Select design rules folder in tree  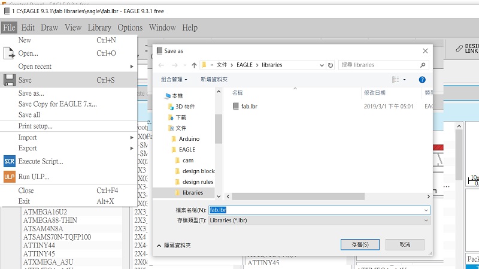tap(198, 182)
